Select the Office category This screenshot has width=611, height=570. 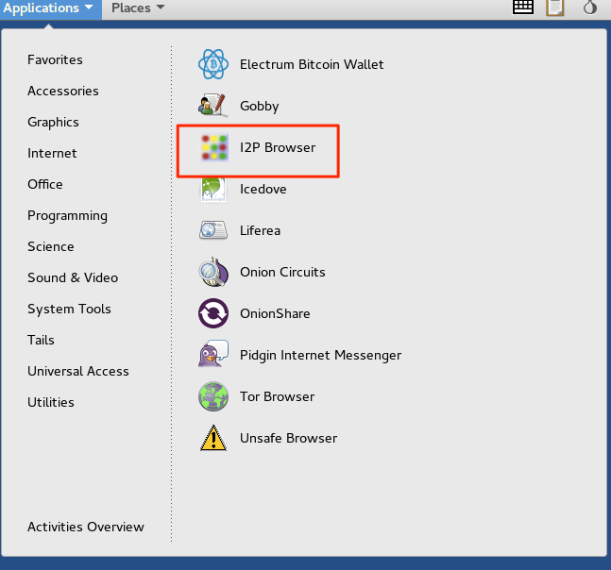pyautogui.click(x=45, y=185)
